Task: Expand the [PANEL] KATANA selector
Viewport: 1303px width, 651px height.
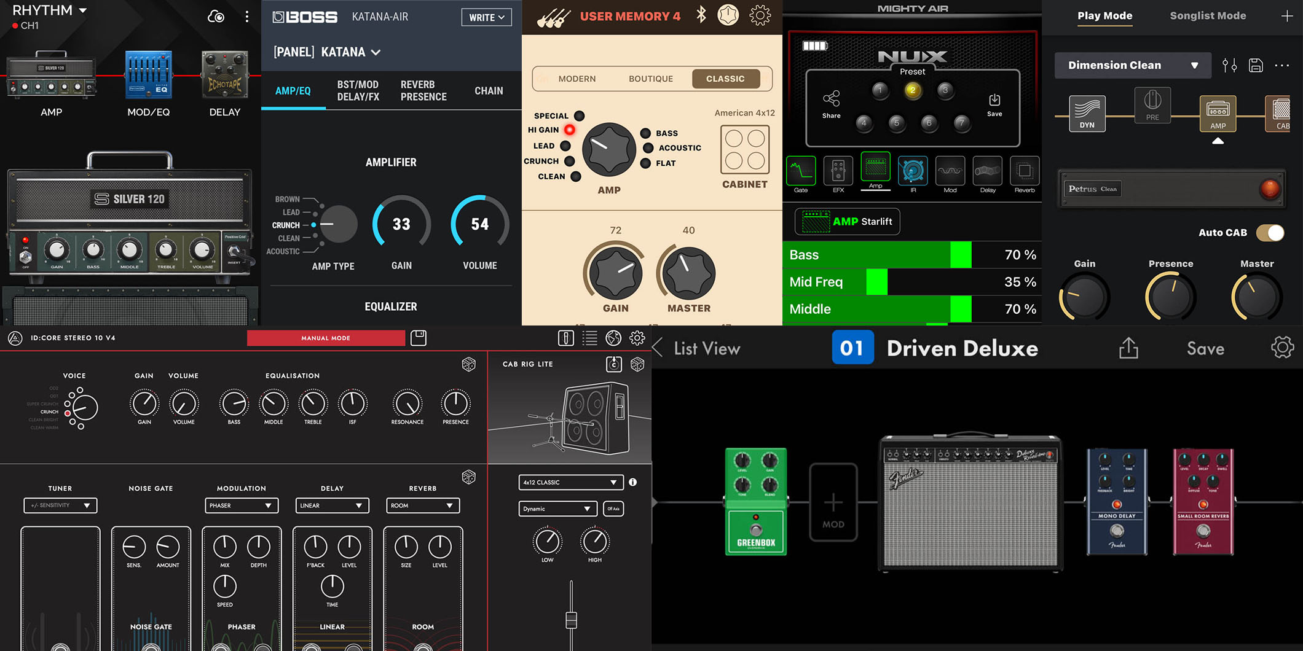Action: point(327,52)
